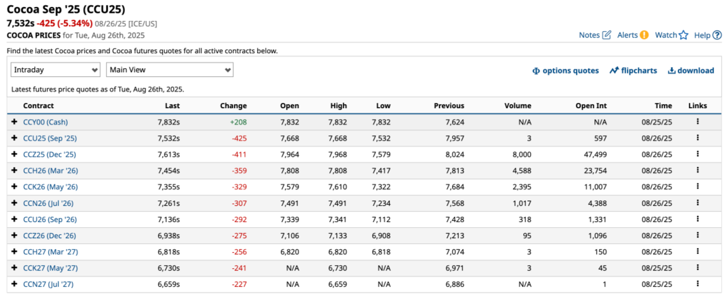Open the links menu for CCN26 (Jul '26)

click(x=698, y=203)
